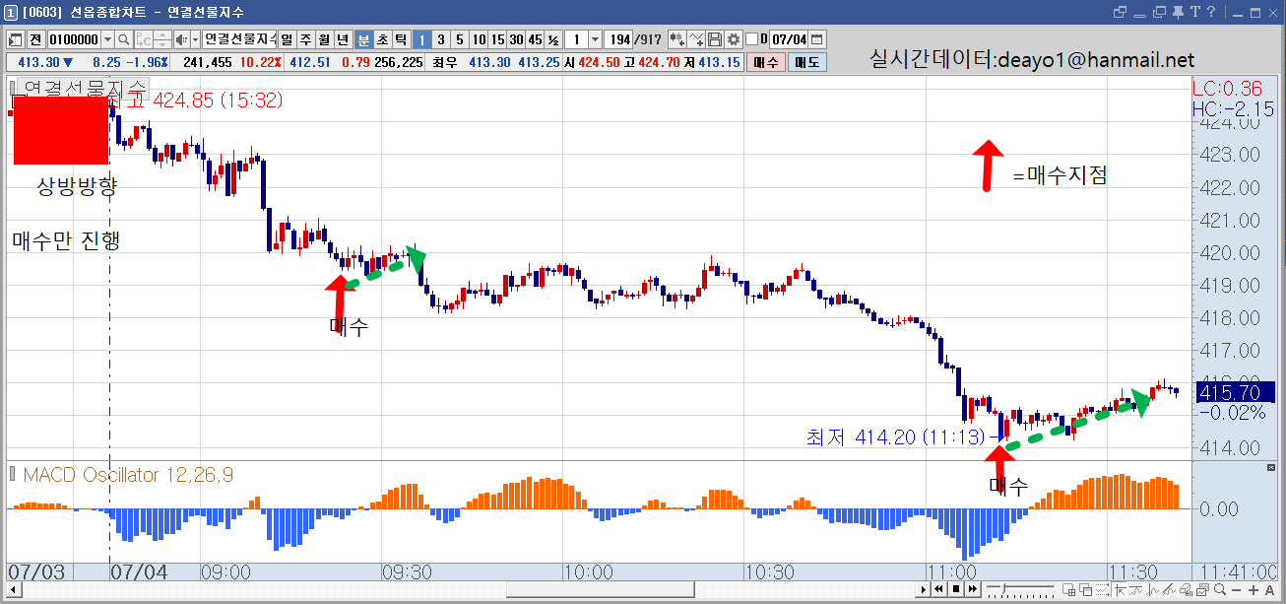Zoom in chart with the plus icon

pyautogui.click(x=1253, y=589)
